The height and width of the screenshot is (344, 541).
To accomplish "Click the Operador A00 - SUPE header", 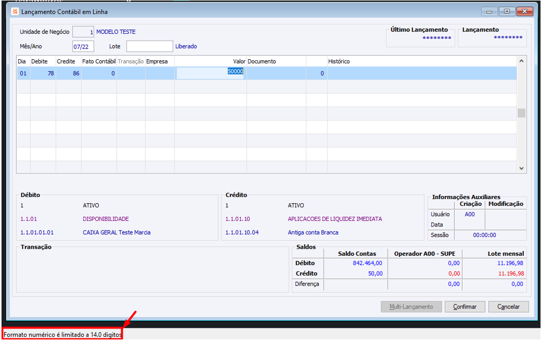I will 425,254.
